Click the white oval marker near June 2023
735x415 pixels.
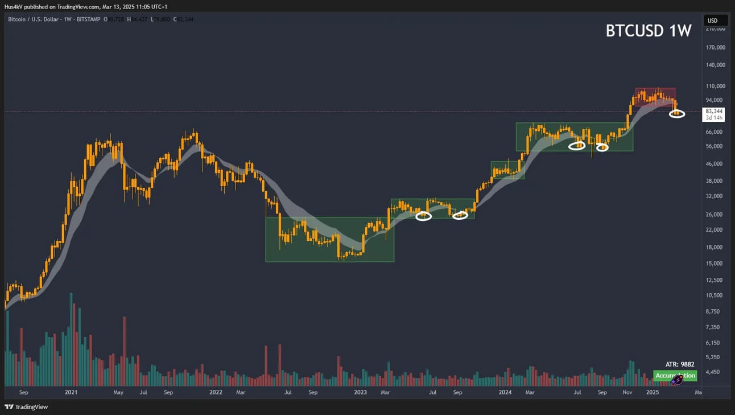424,216
